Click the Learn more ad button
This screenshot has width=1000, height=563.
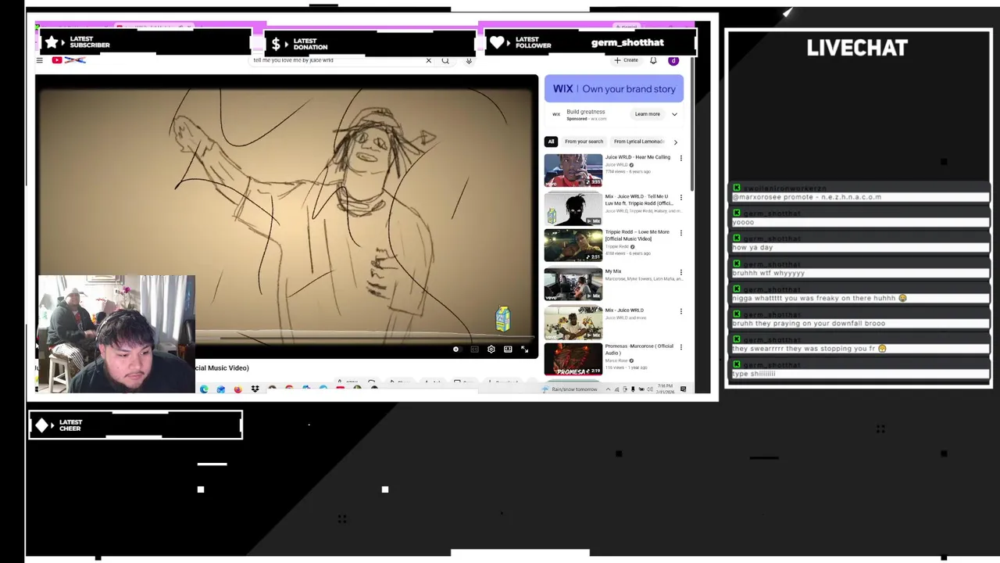(647, 114)
